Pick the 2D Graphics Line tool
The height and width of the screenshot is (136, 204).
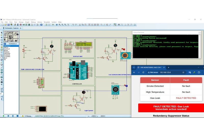pyautogui.click(x=2, y=68)
